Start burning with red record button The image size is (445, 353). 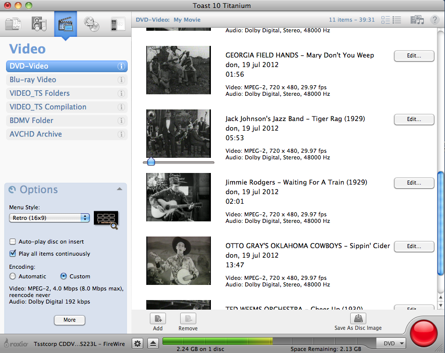coord(423,333)
